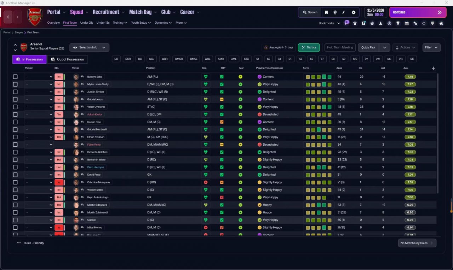
Task: Select the GK position slot button
Action: click(x=116, y=59)
